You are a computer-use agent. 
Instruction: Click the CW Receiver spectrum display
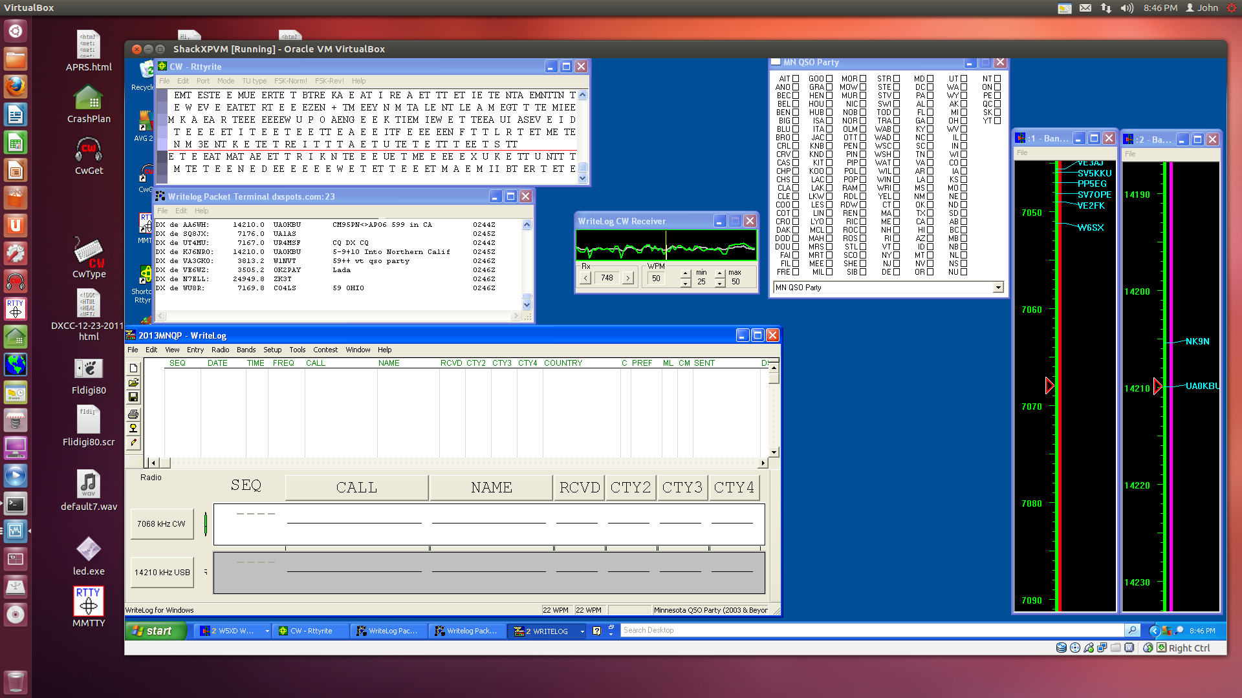coord(666,246)
